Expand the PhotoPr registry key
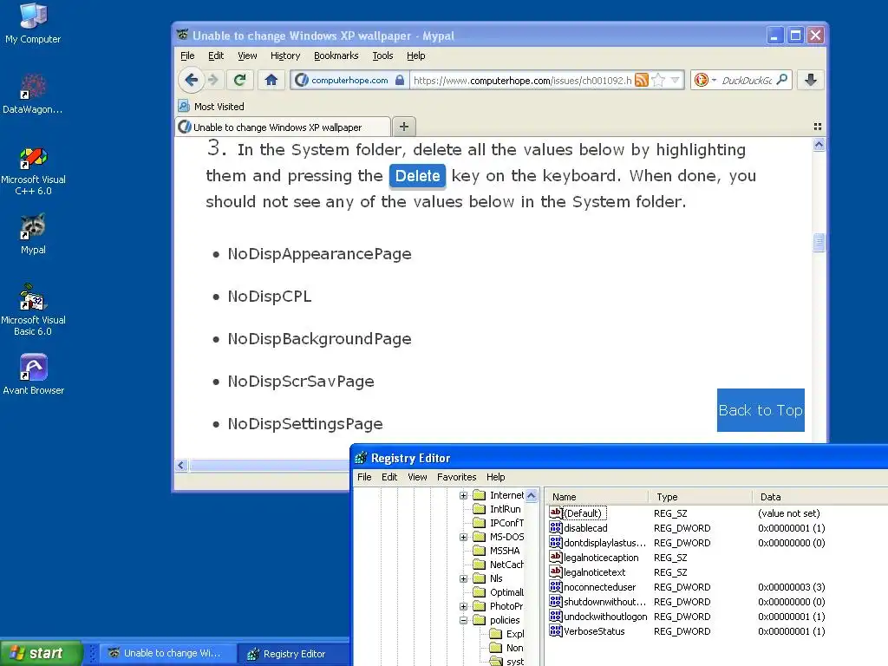Screen dimensions: 888x666 (x=463, y=606)
